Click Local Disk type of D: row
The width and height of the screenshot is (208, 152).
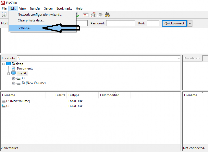click(75, 101)
